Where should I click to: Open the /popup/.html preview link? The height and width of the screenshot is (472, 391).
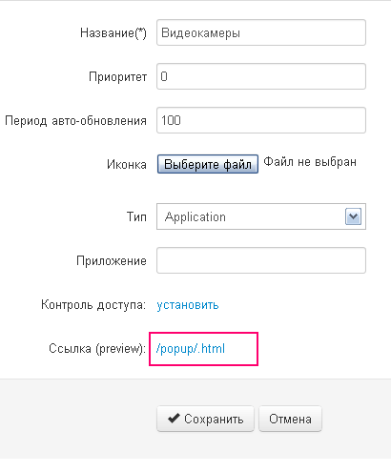pos(191,349)
